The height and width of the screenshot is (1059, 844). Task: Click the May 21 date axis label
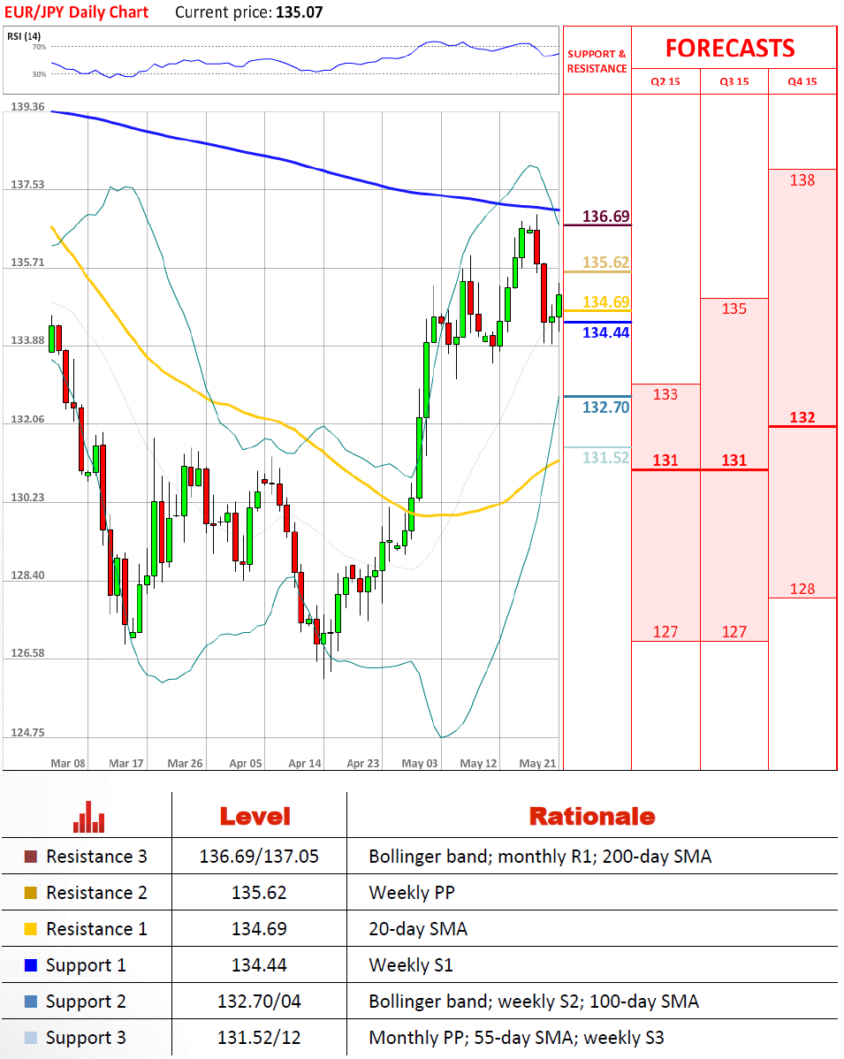tap(537, 763)
